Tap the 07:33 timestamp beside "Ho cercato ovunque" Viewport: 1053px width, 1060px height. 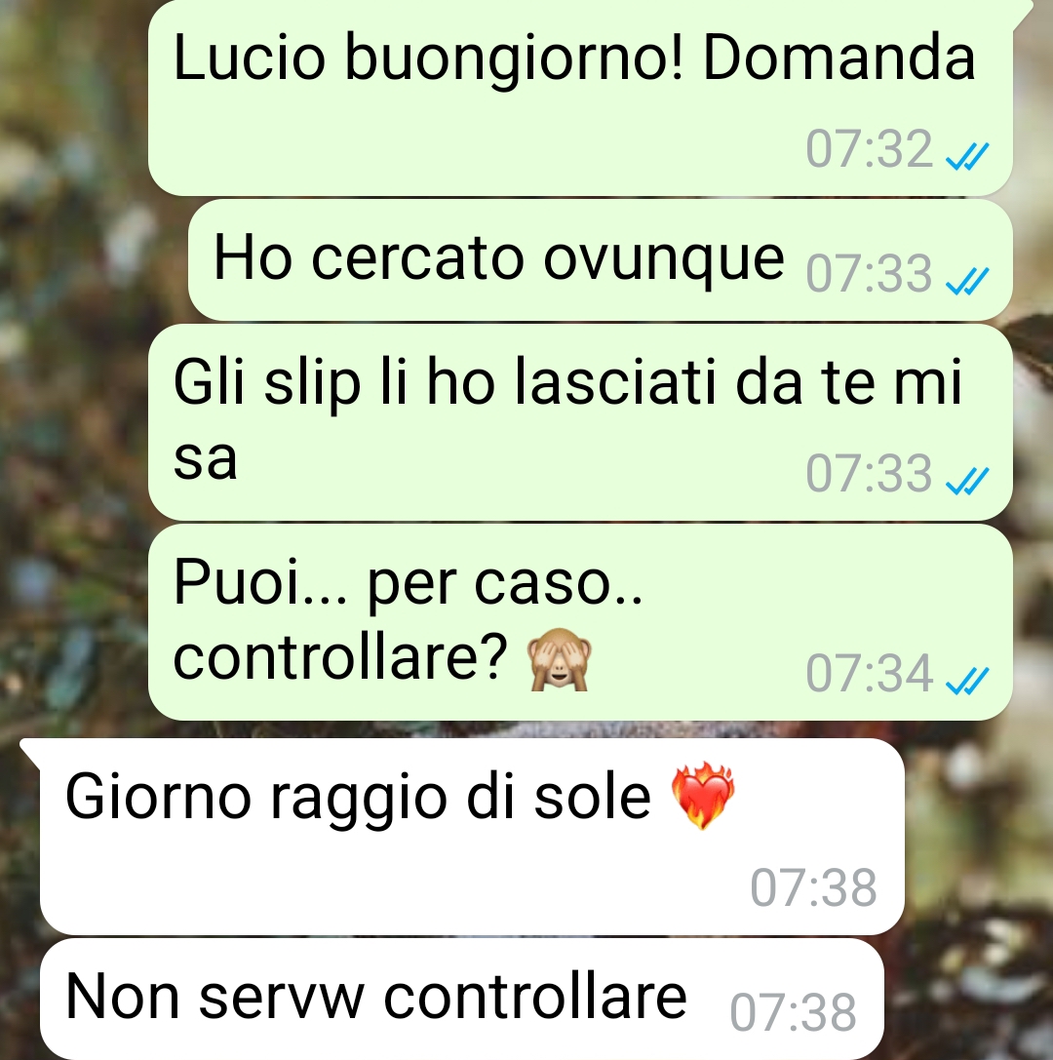[869, 274]
